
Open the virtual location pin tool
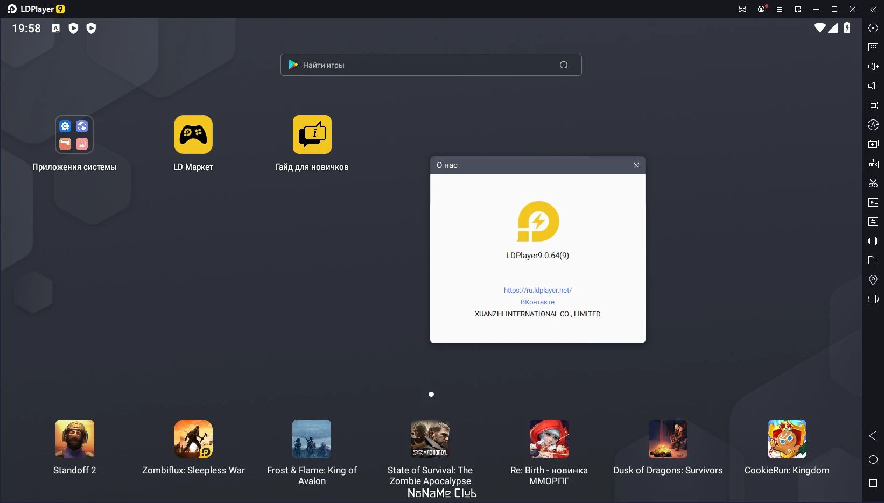[x=873, y=280]
